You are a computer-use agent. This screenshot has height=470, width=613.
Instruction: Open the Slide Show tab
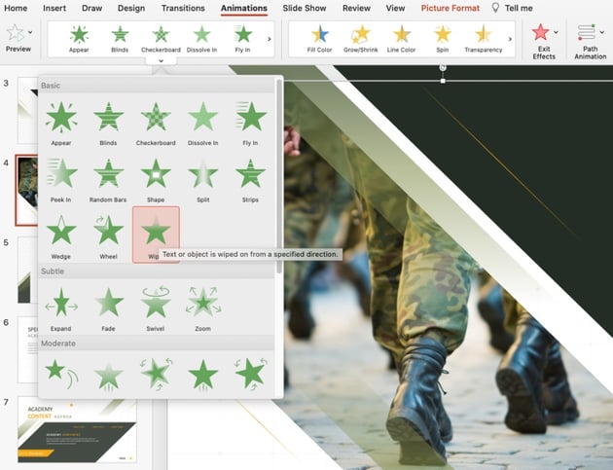tap(306, 8)
